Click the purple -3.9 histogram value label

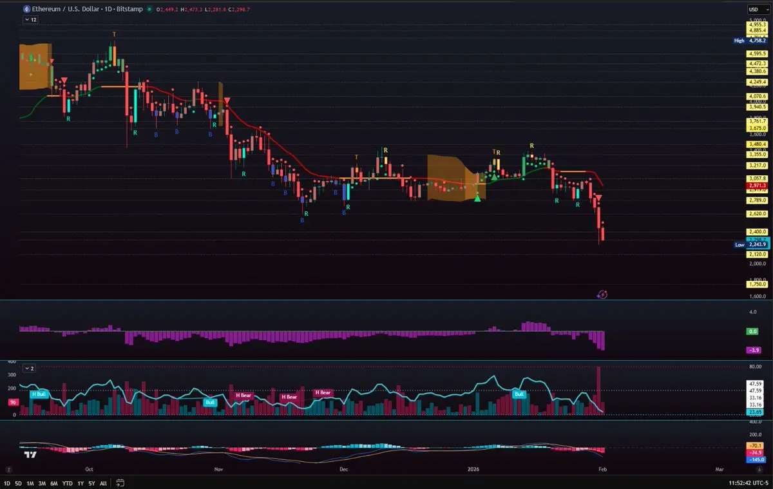click(754, 350)
